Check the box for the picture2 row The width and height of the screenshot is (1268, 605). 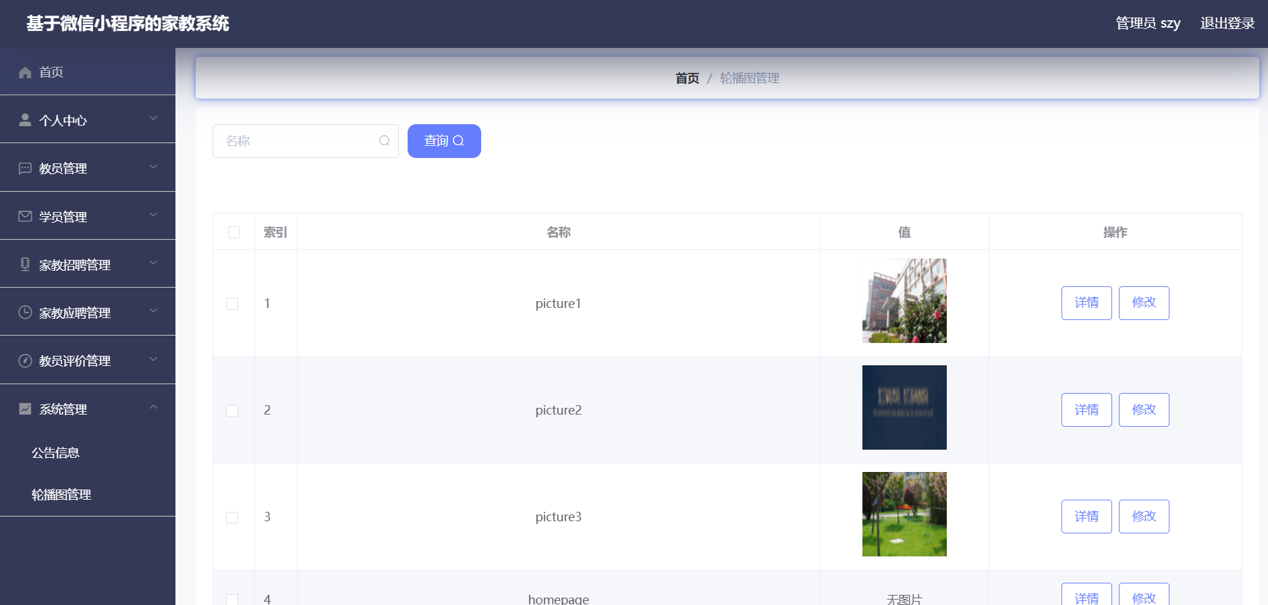[x=232, y=411]
